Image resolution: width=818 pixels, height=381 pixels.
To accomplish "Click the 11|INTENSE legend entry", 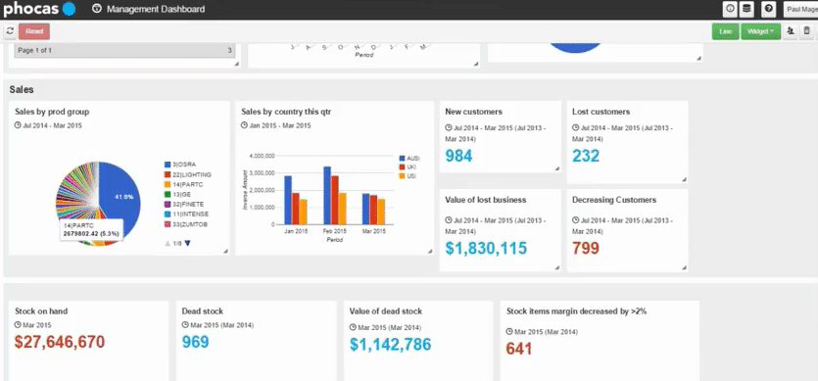I will coord(186,214).
